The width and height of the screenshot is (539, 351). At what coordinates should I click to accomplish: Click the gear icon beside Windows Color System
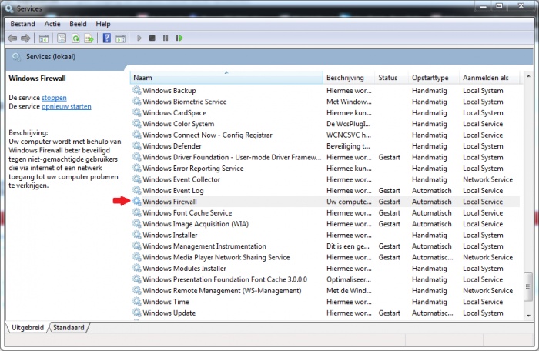pyautogui.click(x=137, y=124)
